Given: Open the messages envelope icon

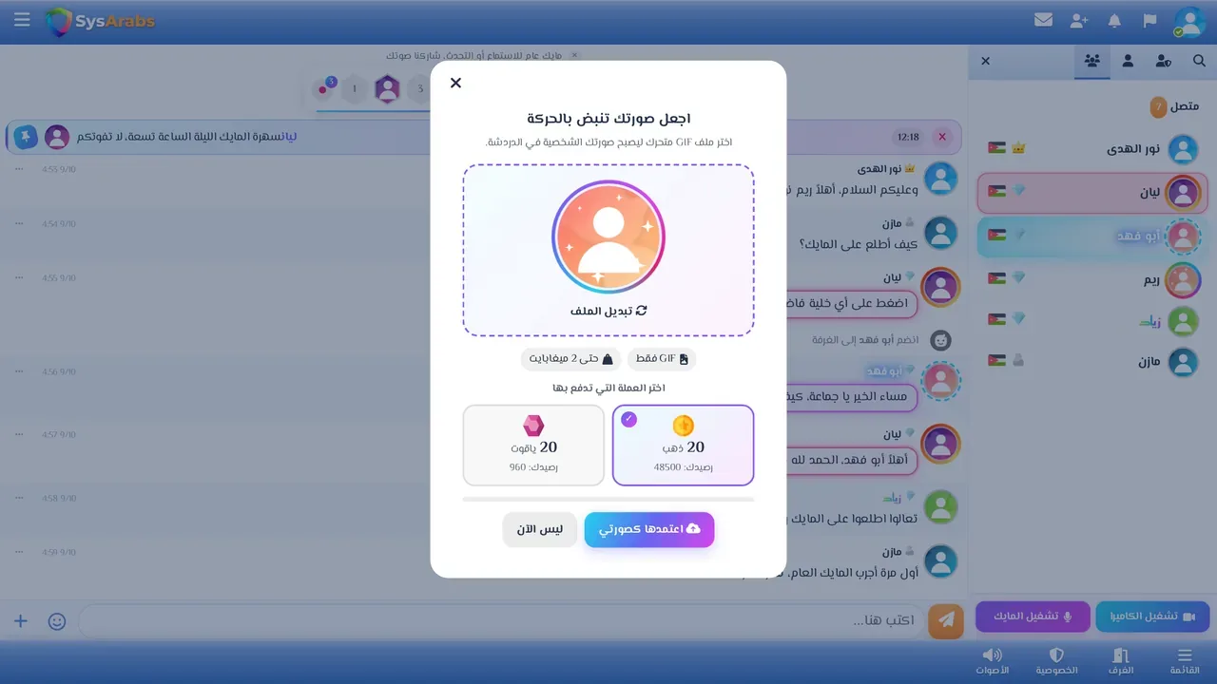Looking at the screenshot, I should [1044, 20].
